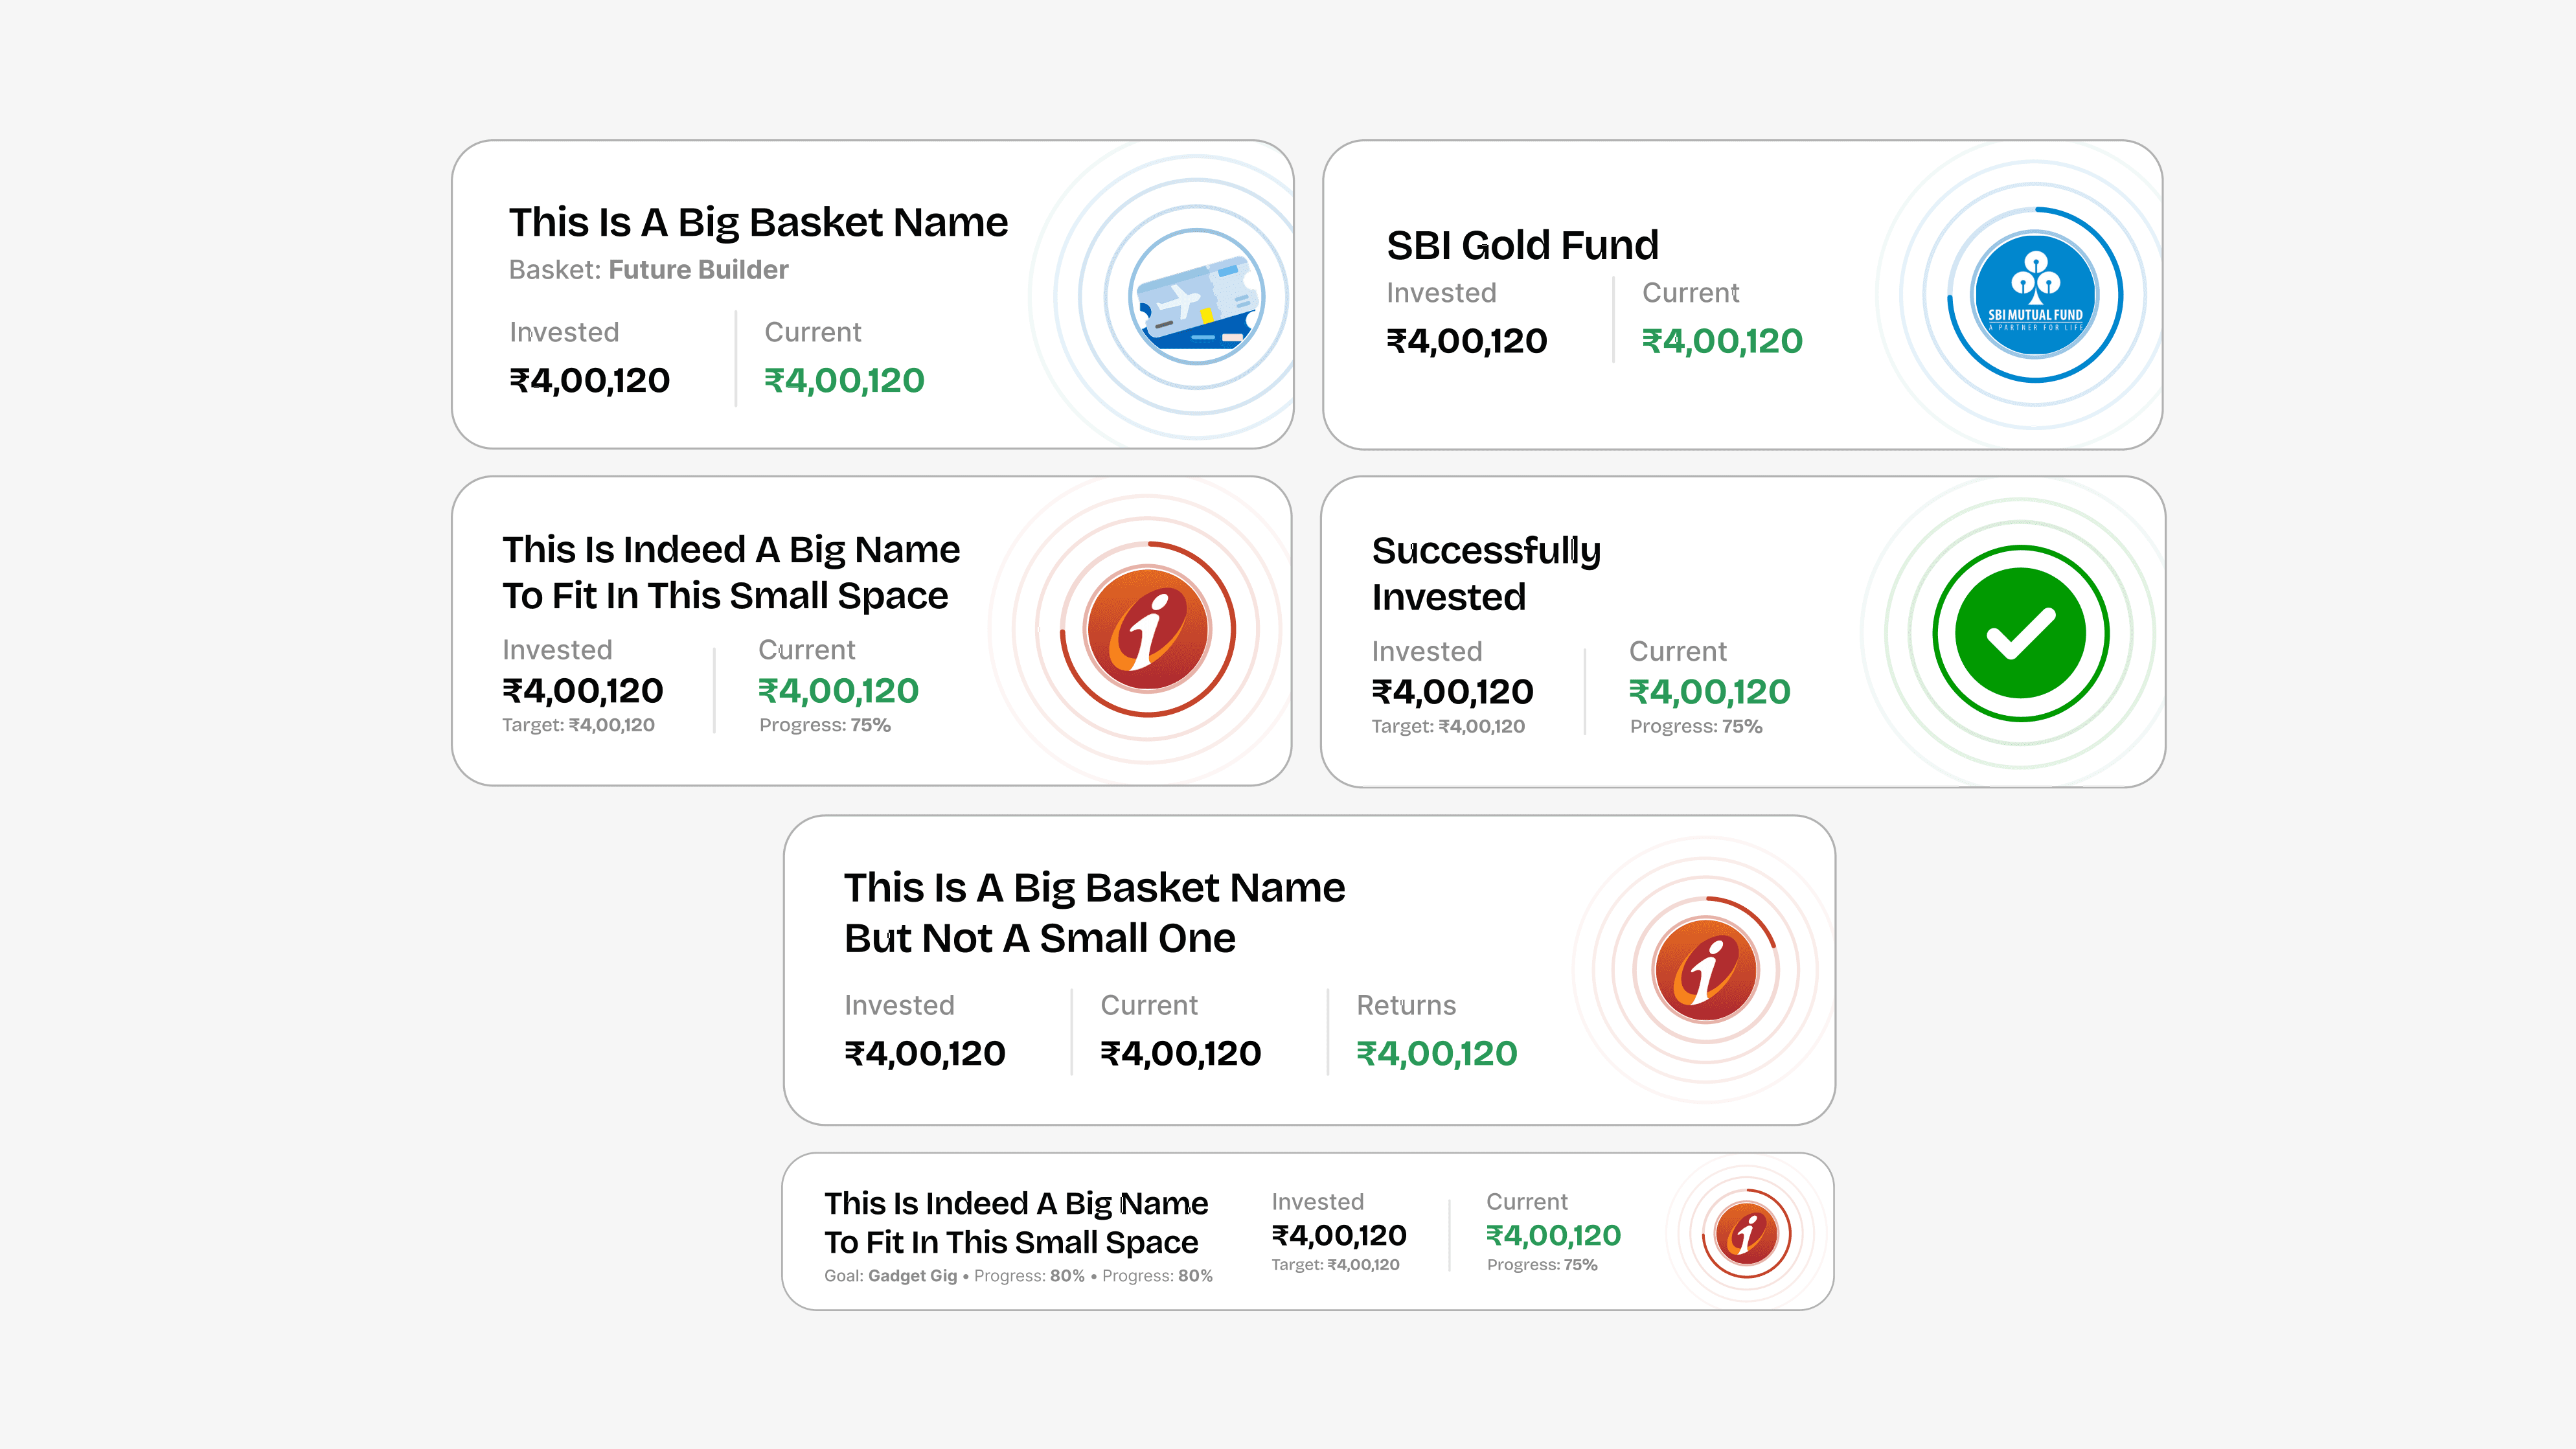Image resolution: width=2576 pixels, height=1449 pixels.
Task: Click the Returns column label
Action: pos(1405,1005)
